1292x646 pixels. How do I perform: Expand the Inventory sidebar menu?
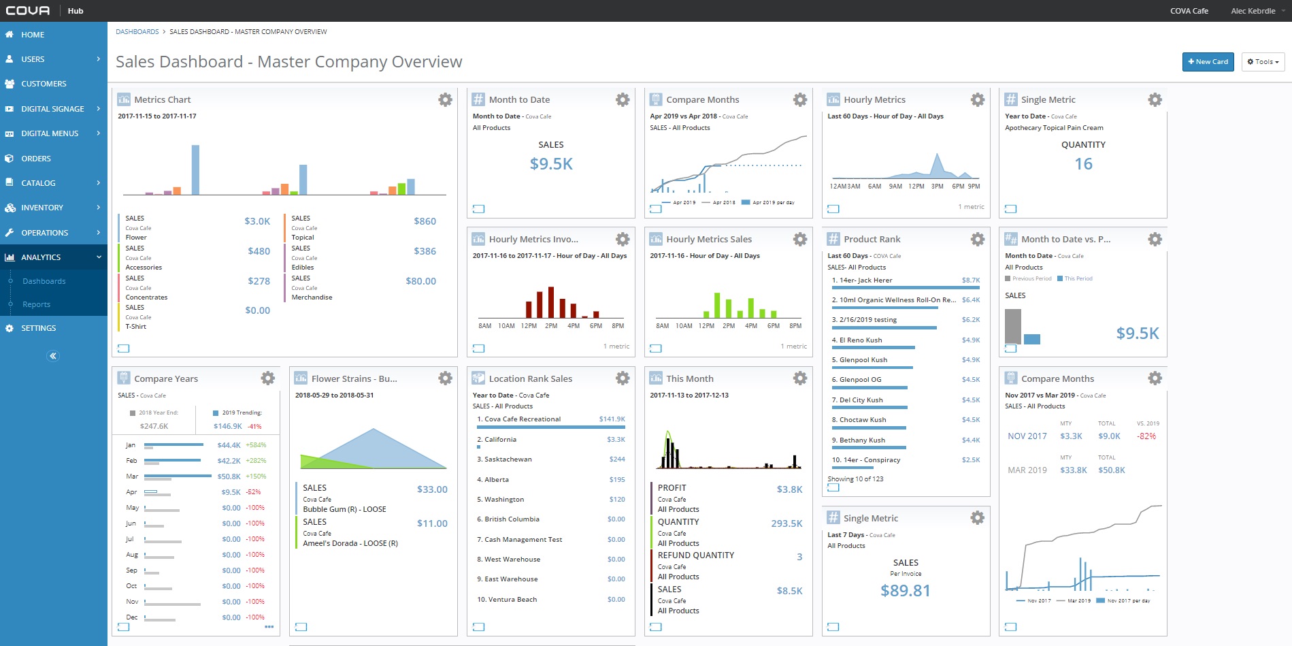pos(53,208)
